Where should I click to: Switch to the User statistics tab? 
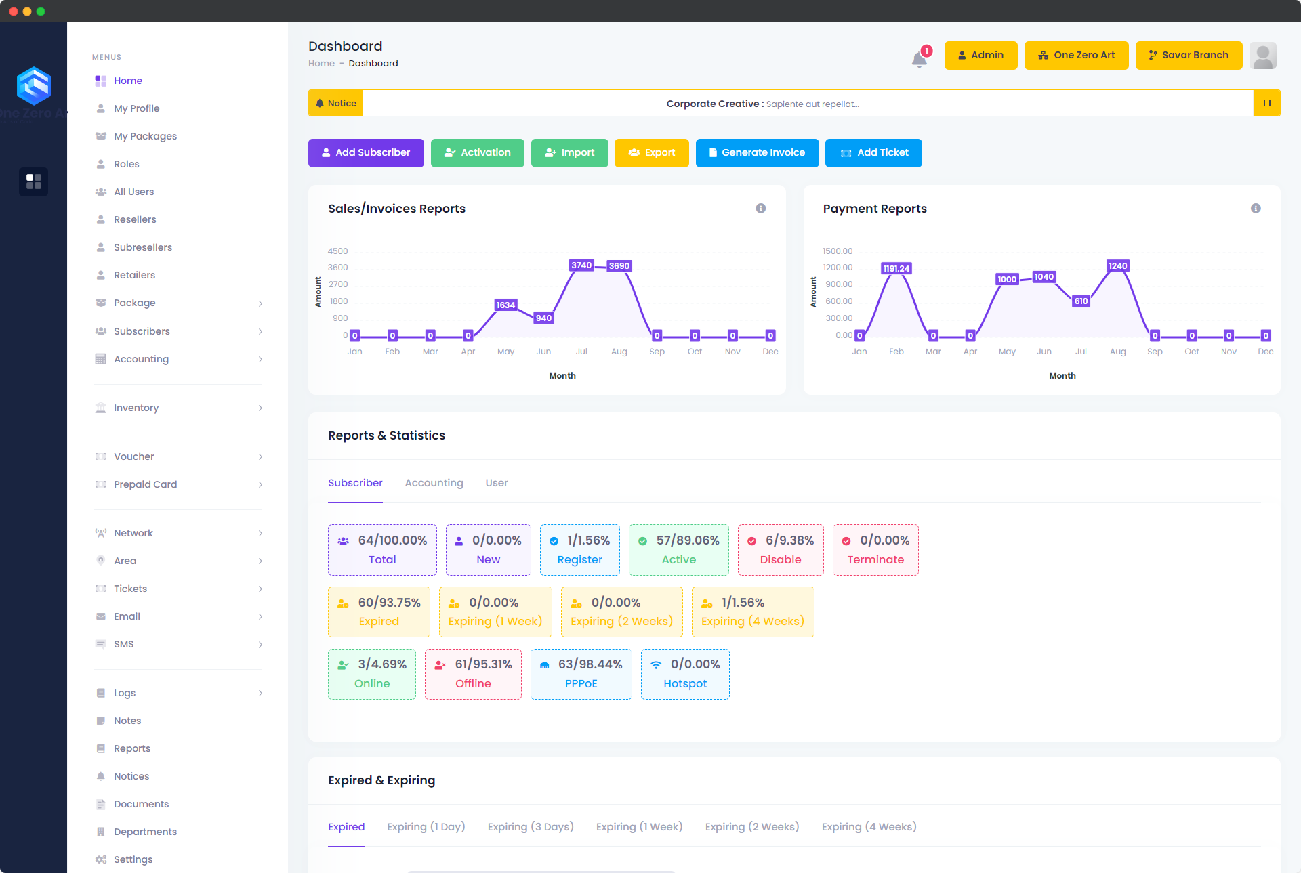[497, 483]
